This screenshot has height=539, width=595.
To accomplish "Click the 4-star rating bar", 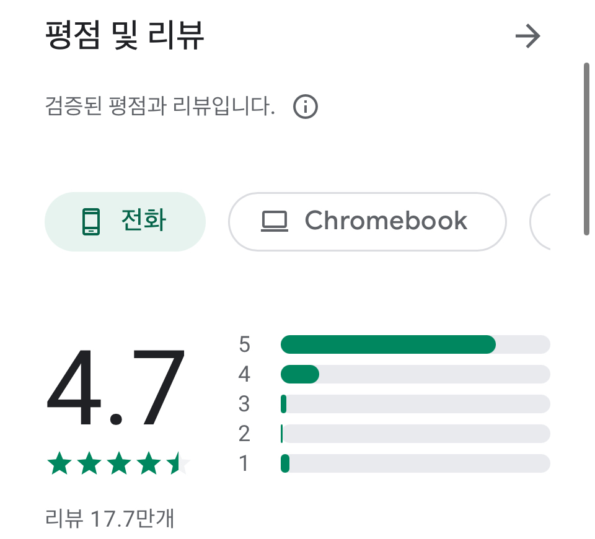I will point(415,374).
